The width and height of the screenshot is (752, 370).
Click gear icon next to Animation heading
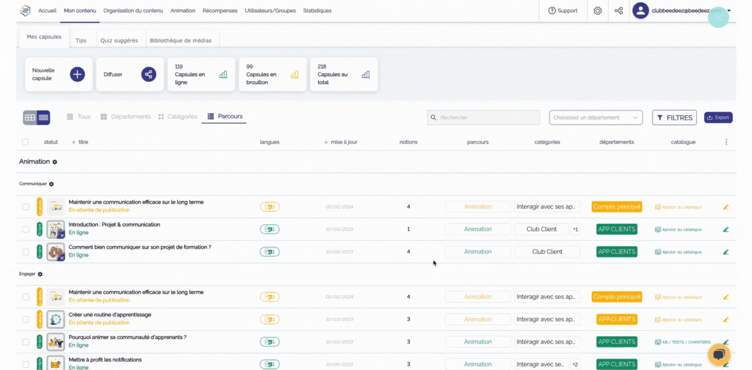point(55,162)
